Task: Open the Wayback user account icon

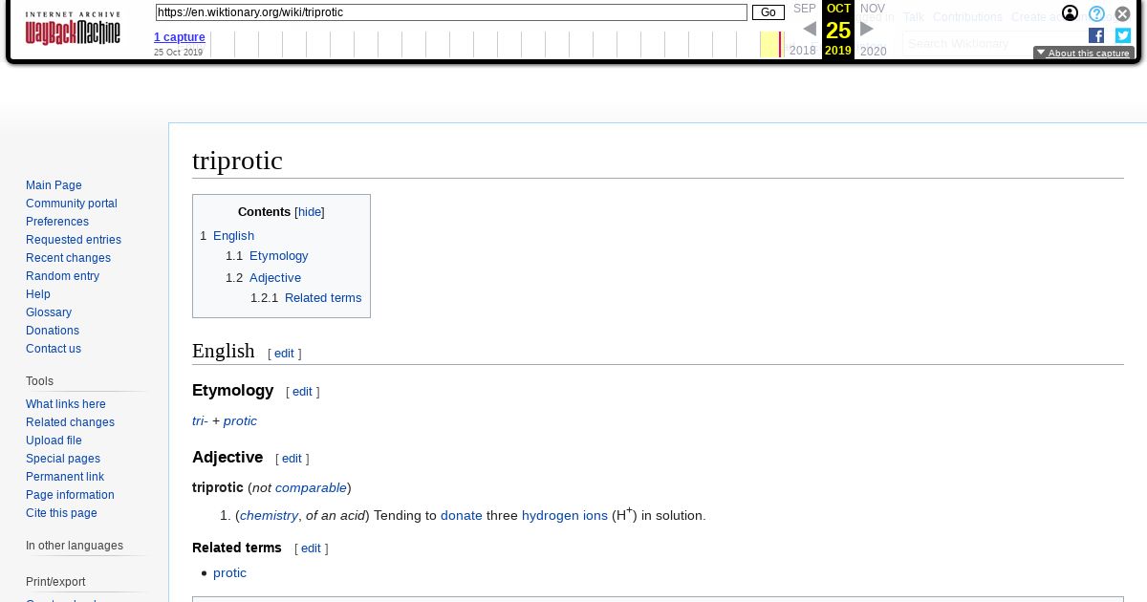Action: [1070, 13]
